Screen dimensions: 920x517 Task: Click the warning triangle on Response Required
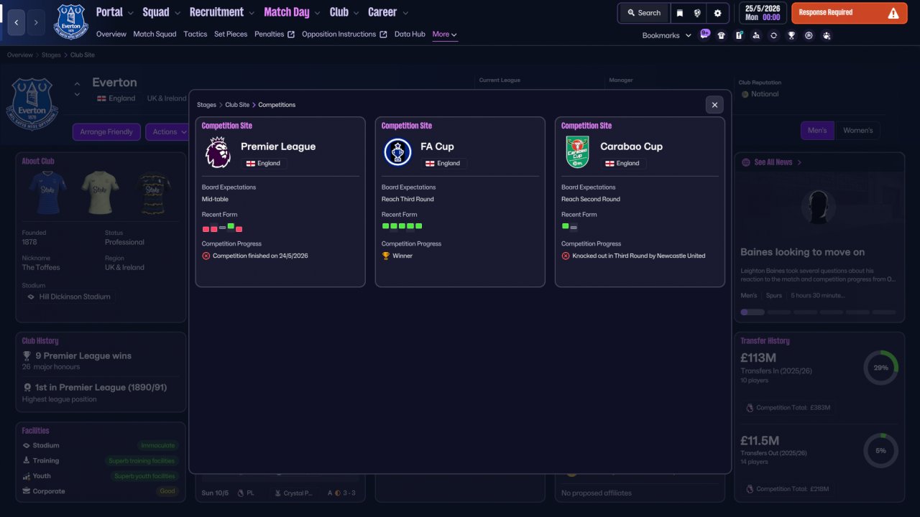(x=893, y=13)
